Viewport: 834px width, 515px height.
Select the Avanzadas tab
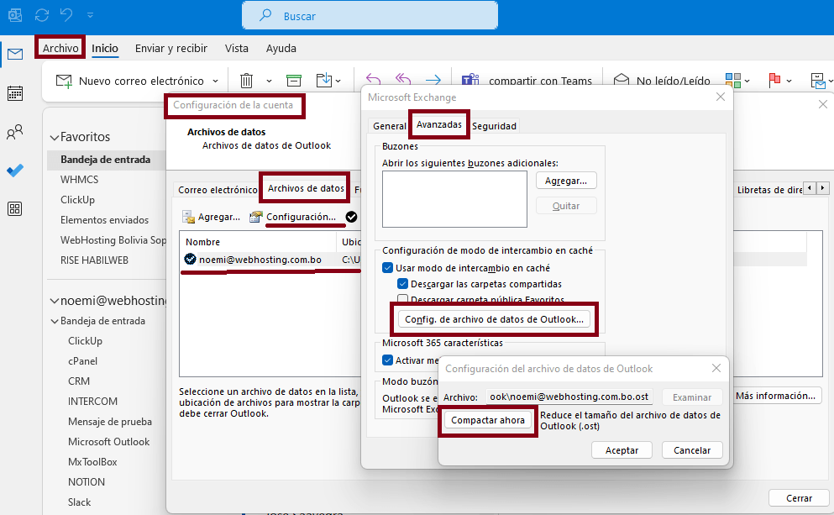click(x=438, y=124)
